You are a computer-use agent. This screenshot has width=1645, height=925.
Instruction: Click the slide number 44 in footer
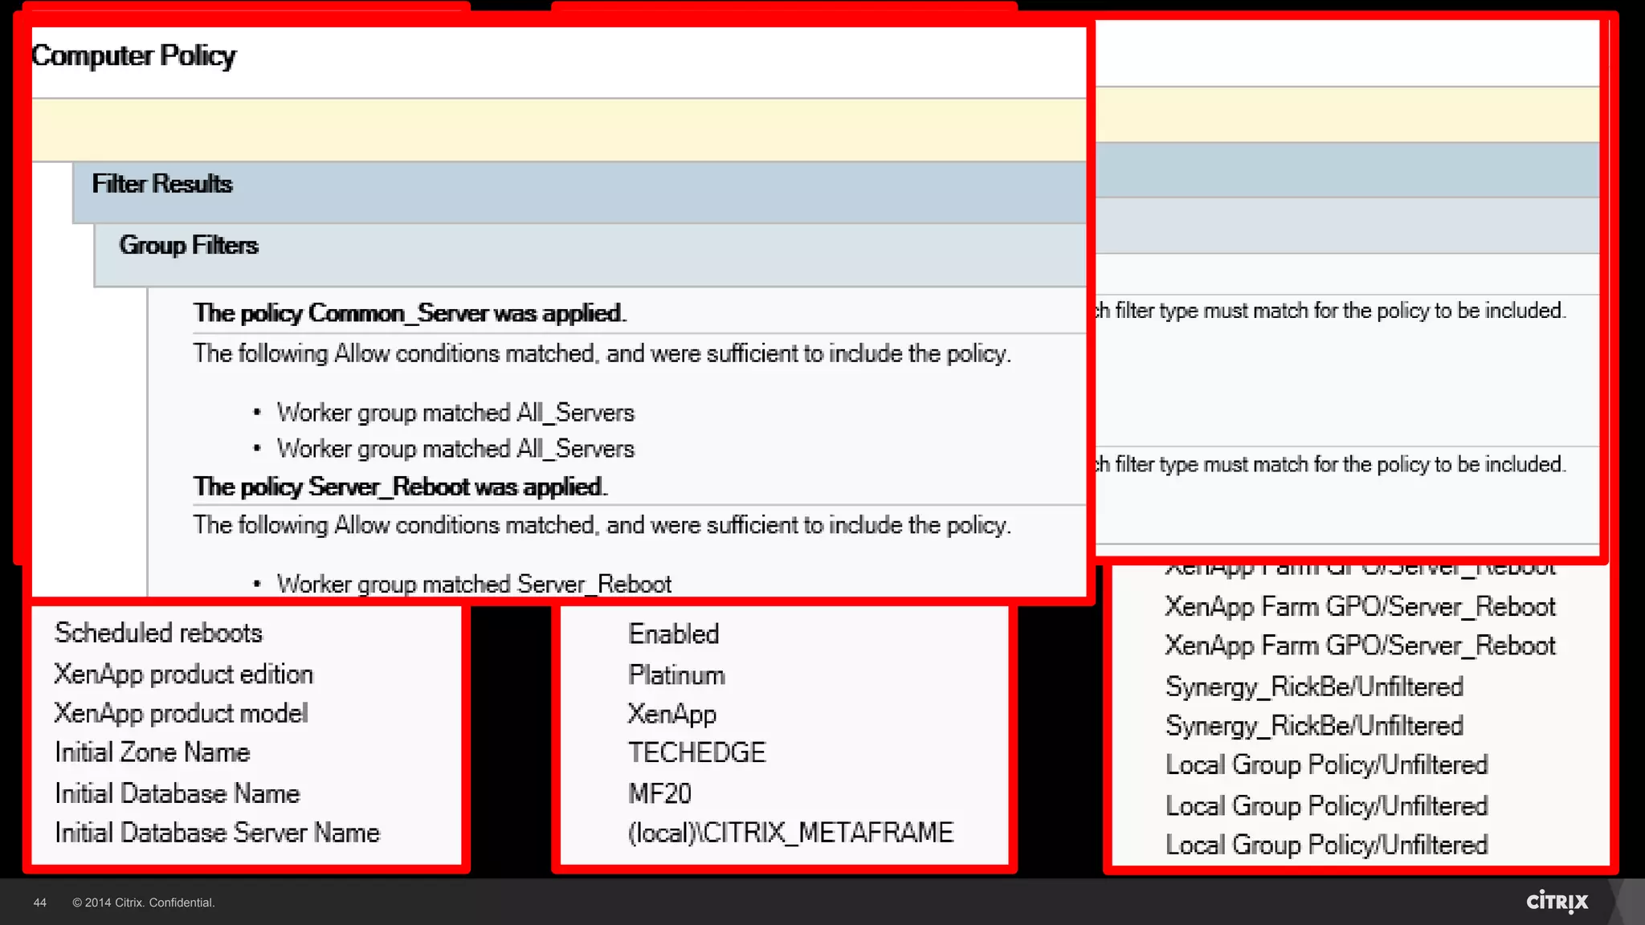pos(40,903)
